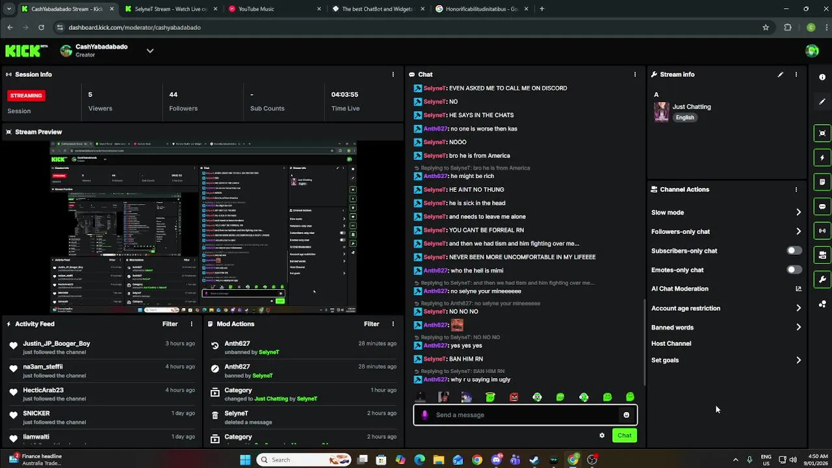Open Mod Actions Filter
The width and height of the screenshot is (832, 468).
(x=371, y=324)
